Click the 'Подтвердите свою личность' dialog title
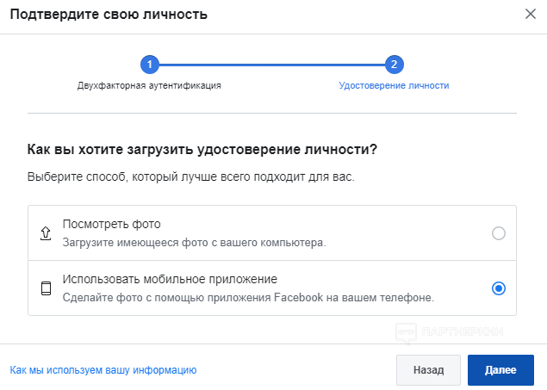547x390 pixels. [x=109, y=15]
